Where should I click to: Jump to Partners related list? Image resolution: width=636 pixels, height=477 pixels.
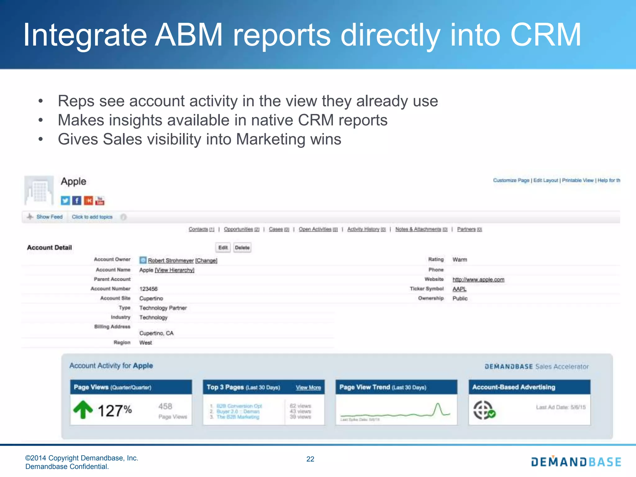coord(470,229)
